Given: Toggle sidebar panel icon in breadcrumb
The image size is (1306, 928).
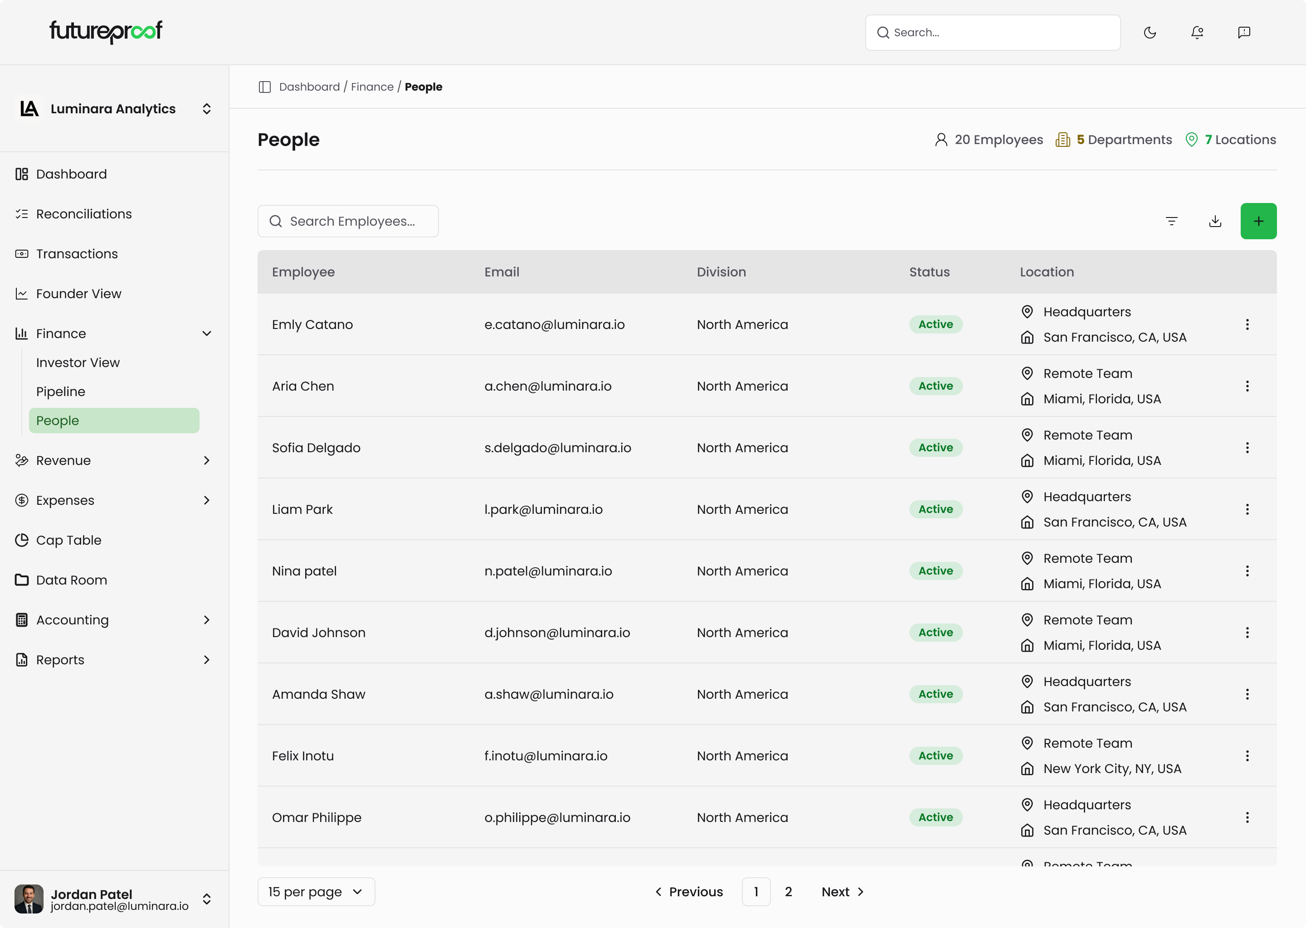Looking at the screenshot, I should click(x=264, y=87).
